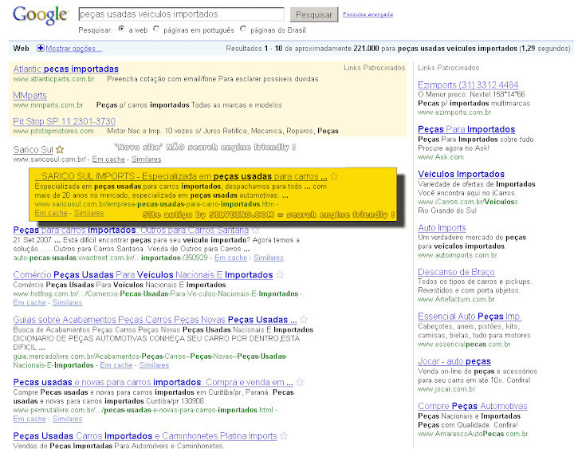Click the Pesquisar button
574x449 pixels.
tap(314, 14)
